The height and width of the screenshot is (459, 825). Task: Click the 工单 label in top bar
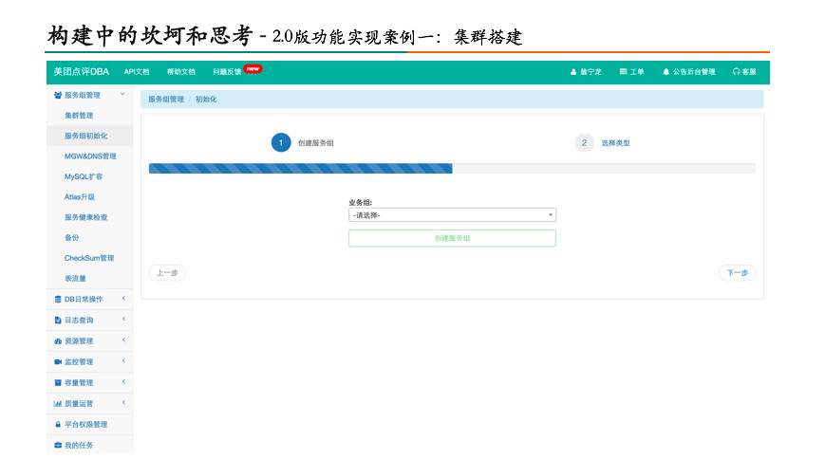coord(637,72)
